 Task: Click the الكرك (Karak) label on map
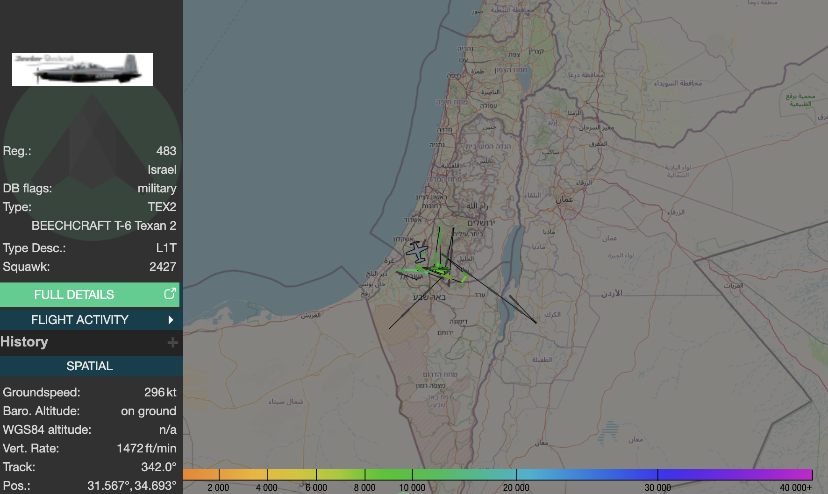pyautogui.click(x=552, y=315)
